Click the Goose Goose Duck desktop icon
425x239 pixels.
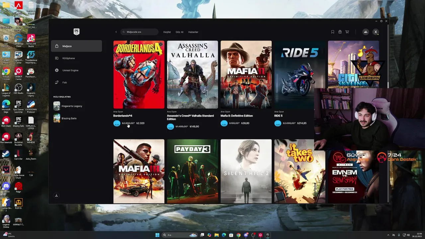19,172
